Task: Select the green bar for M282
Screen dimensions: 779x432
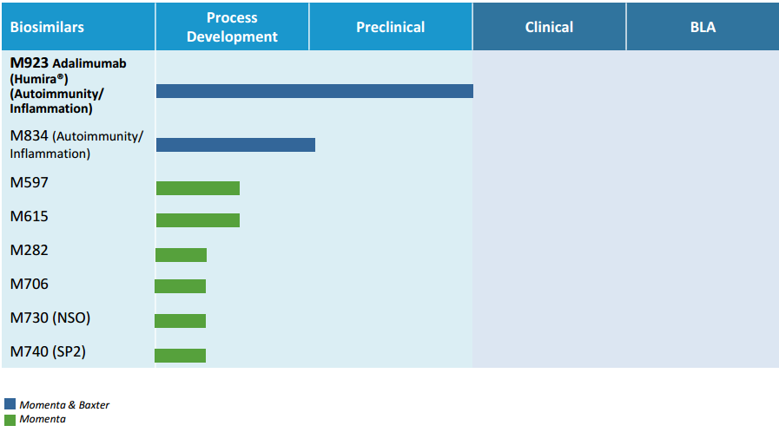Action: click(182, 254)
